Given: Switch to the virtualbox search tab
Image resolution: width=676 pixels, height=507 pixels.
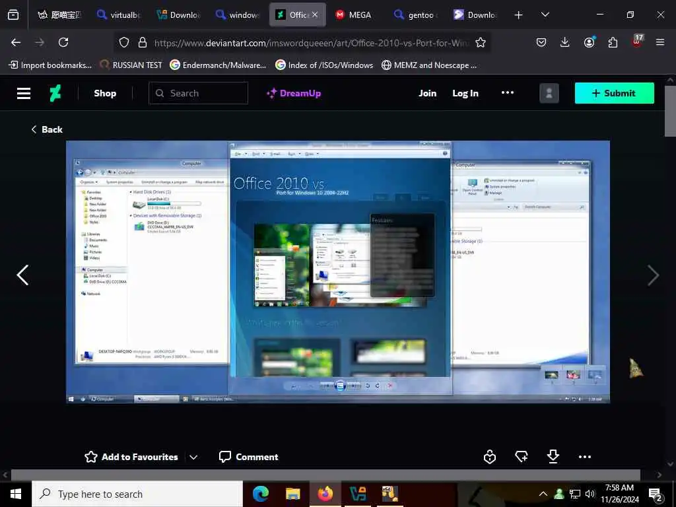Looking at the screenshot, I should pyautogui.click(x=118, y=15).
